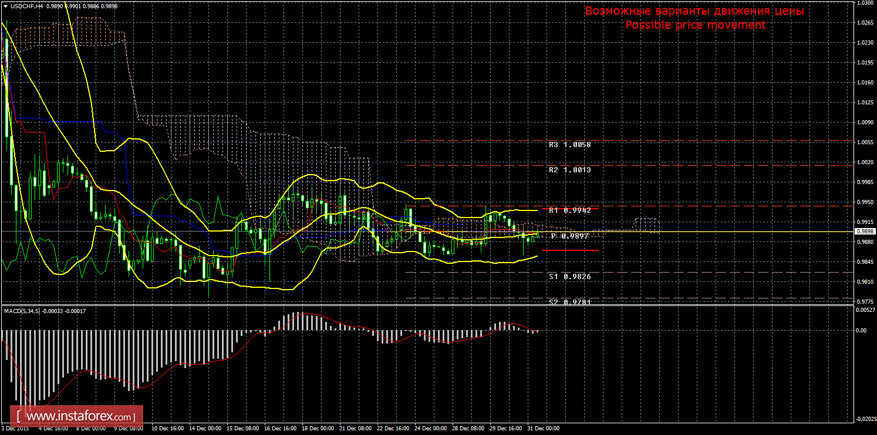Click MACD scale value -0.02025

pos(865,419)
